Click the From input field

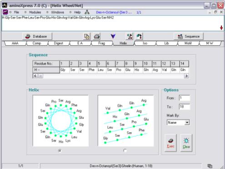(x=185, y=98)
